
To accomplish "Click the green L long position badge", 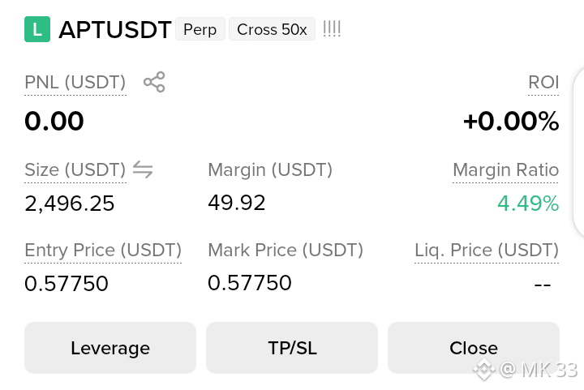I will 37,29.
